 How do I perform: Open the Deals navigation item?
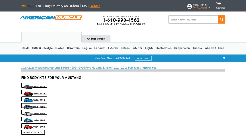coord(26,48)
